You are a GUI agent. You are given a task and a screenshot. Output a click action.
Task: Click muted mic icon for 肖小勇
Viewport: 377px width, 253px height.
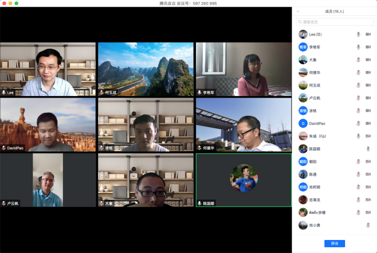tap(368, 225)
